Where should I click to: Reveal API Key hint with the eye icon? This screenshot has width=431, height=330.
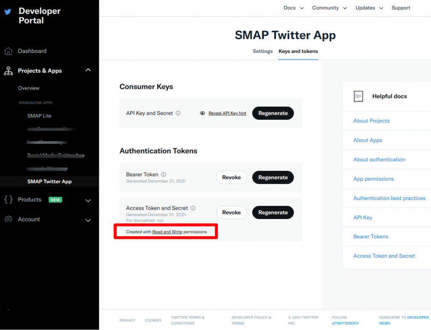[x=202, y=113]
